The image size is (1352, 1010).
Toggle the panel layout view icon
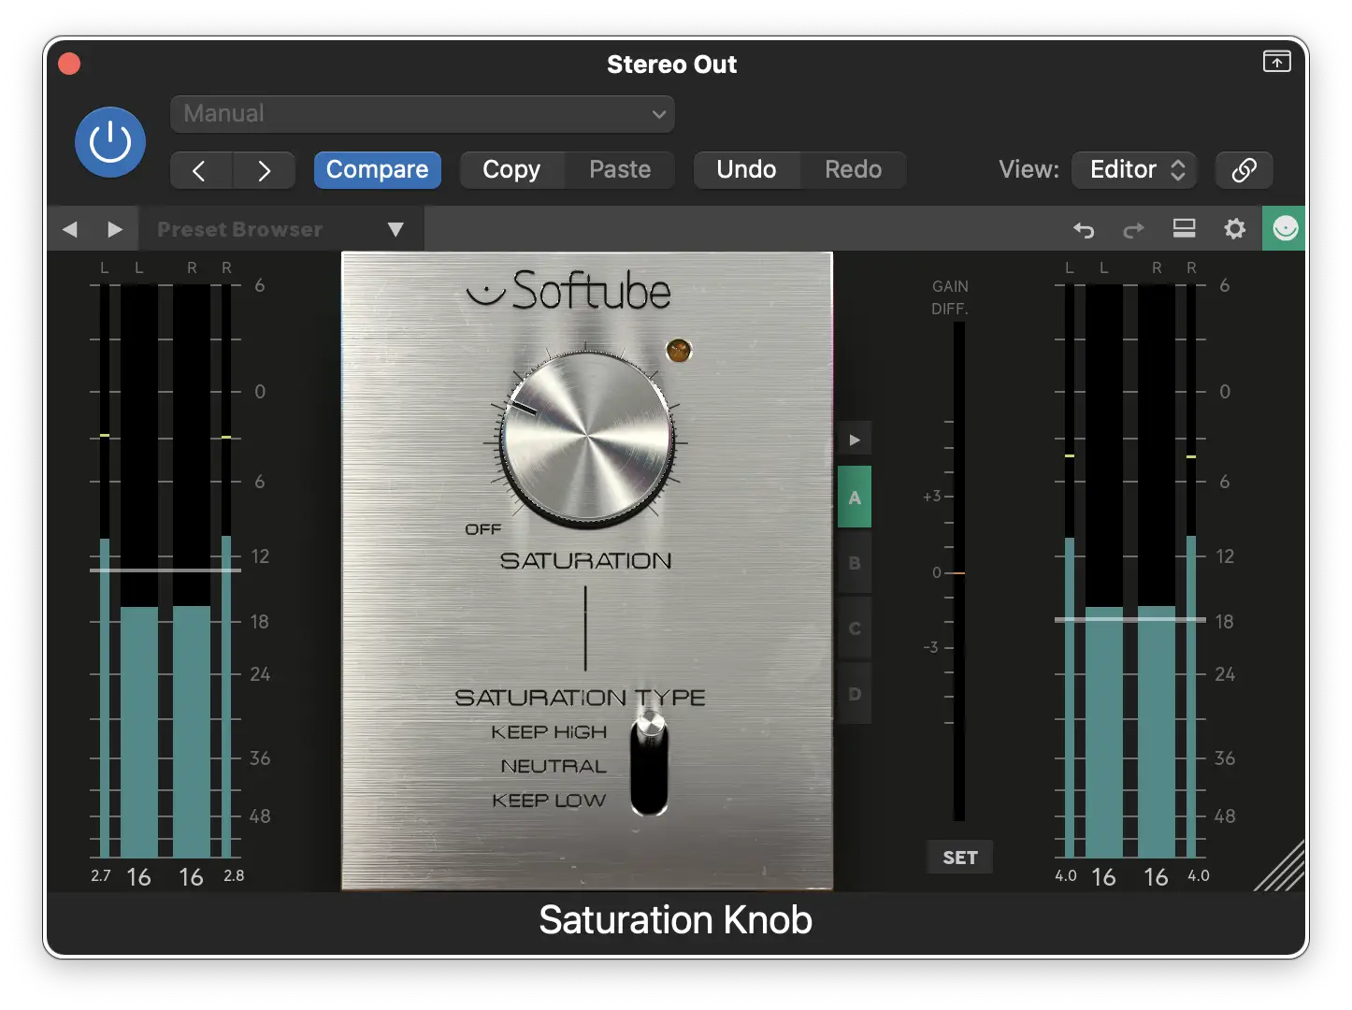pos(1184,229)
